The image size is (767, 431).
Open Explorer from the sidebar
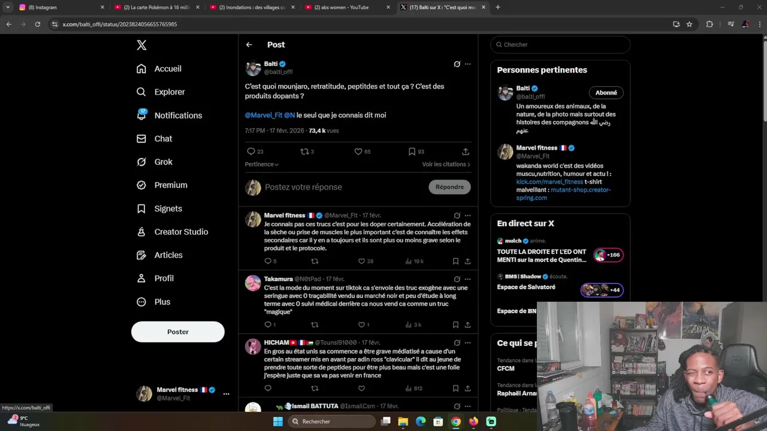[x=161, y=92]
